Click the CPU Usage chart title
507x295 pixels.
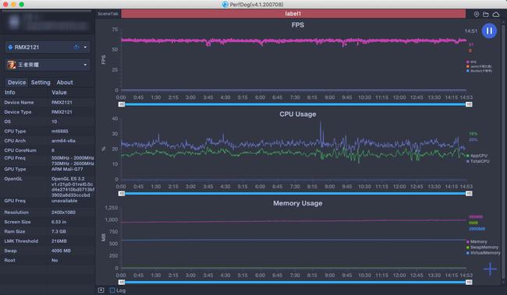298,114
